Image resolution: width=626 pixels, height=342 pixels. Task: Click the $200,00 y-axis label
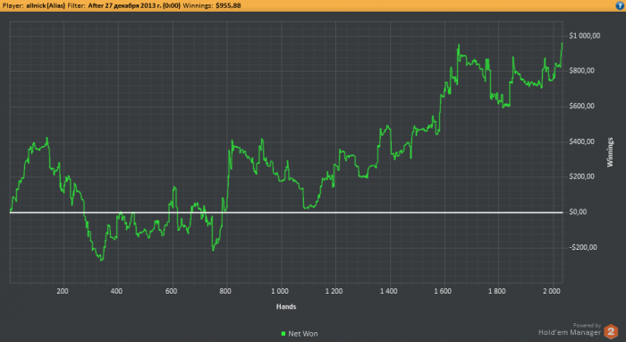581,176
